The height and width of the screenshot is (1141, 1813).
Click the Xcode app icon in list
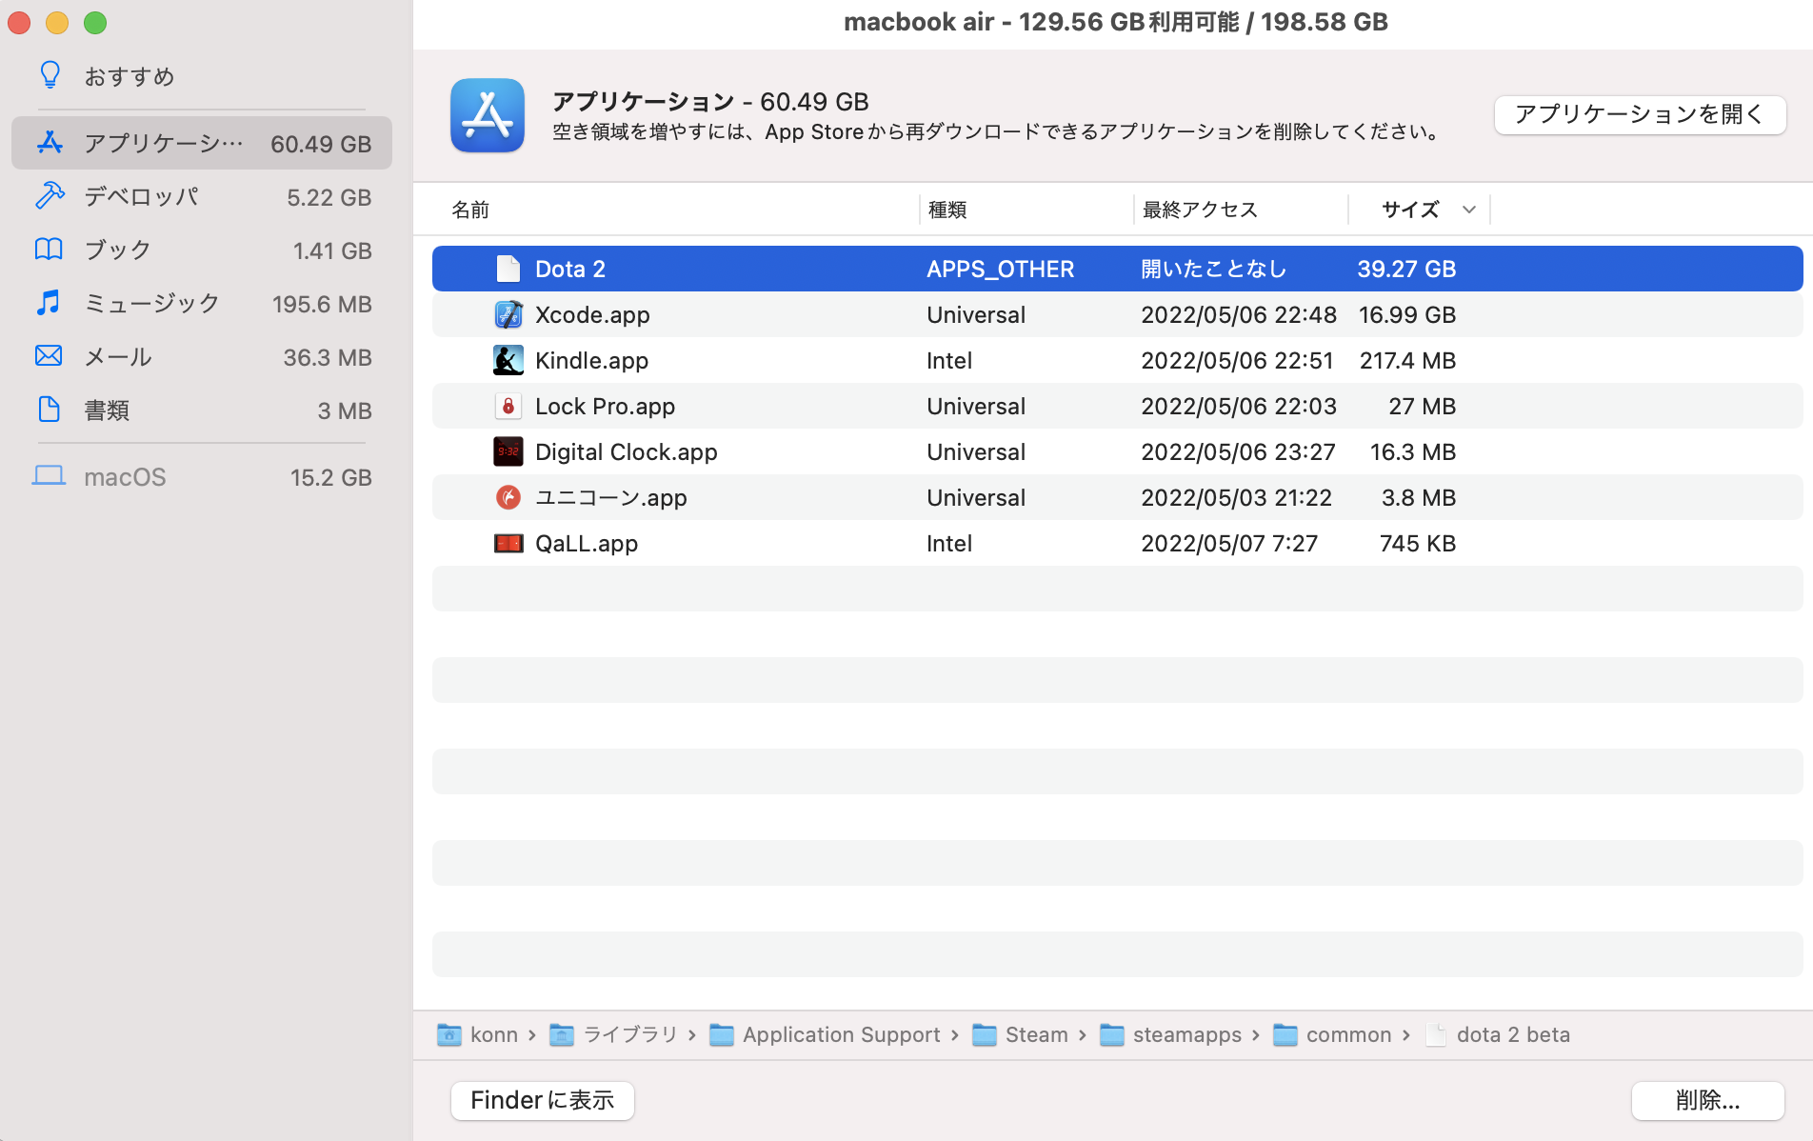coord(508,315)
